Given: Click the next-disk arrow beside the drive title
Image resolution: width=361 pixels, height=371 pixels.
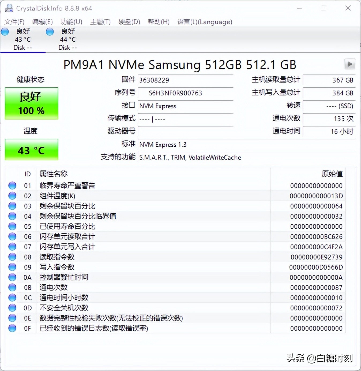Looking at the screenshot, I should (x=350, y=64).
